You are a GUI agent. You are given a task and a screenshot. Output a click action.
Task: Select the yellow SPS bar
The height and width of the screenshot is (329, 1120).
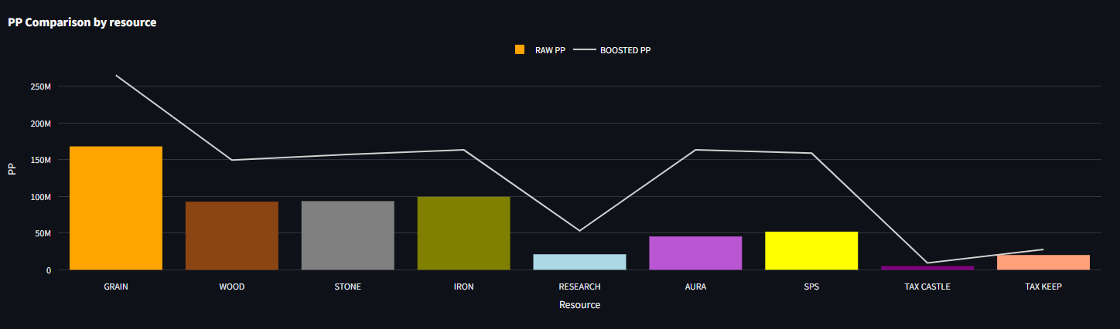[811, 250]
